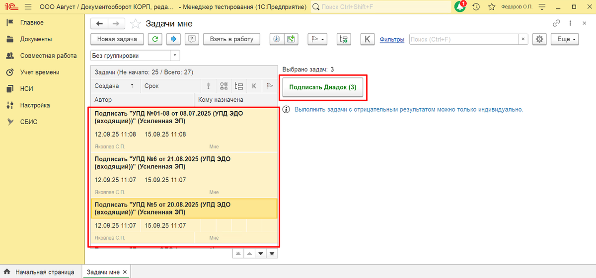Open the "Еще" more actions dropdown
This screenshot has height=278, width=596.
point(567,39)
